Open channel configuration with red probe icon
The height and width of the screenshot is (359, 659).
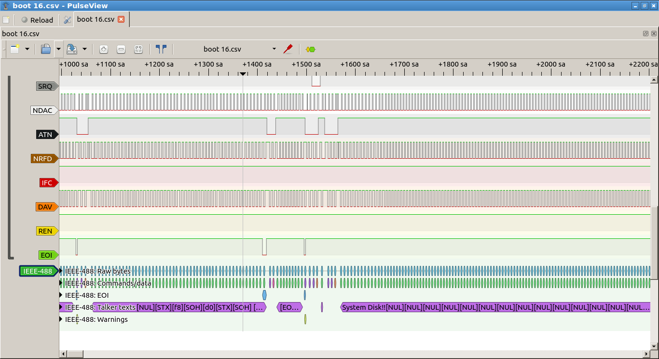click(x=288, y=49)
